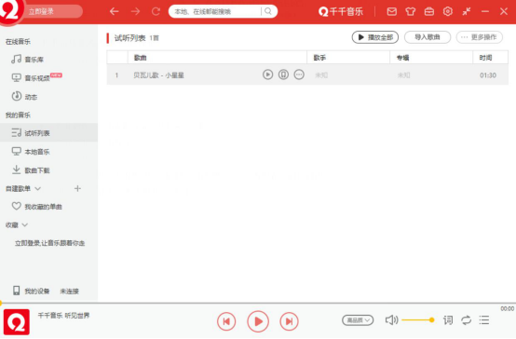Click the back navigation arrow
516x339 pixels.
(115, 11)
